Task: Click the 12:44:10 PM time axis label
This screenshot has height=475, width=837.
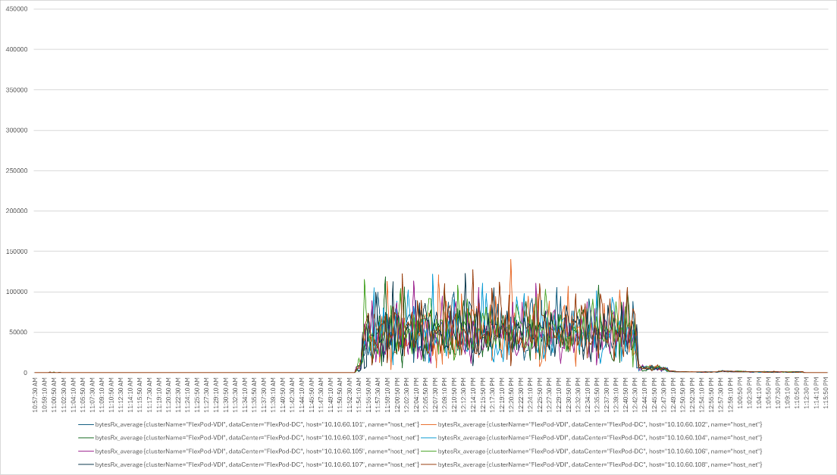Action: pos(645,395)
